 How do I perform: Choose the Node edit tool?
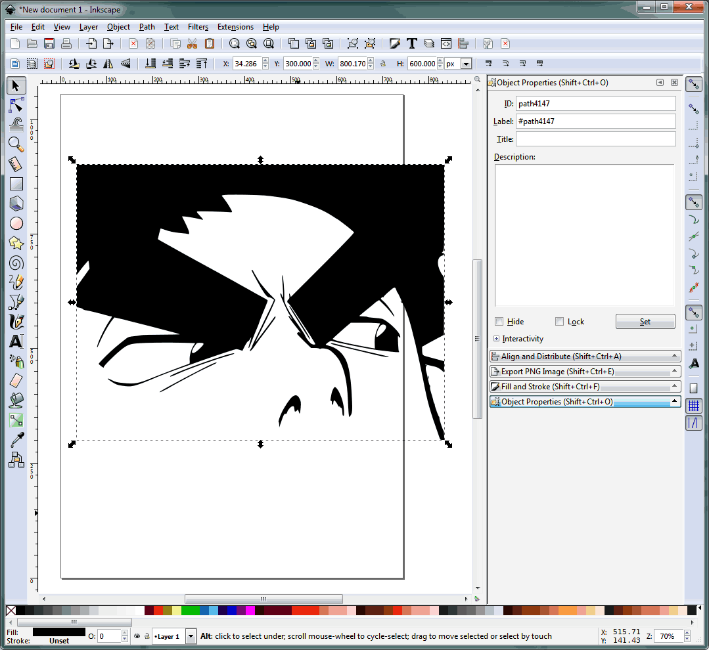point(16,105)
